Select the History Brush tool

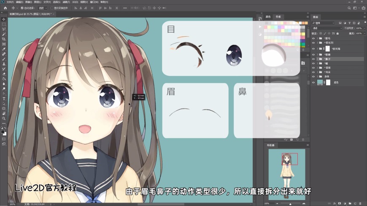pos(4,69)
